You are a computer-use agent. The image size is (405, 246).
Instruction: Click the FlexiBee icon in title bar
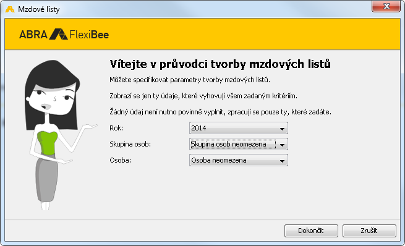coord(10,9)
